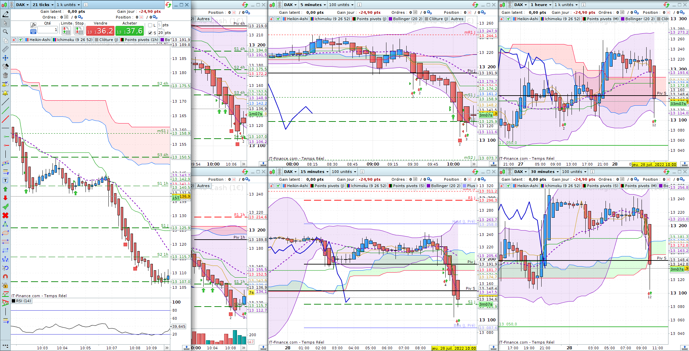The image size is (689, 351).
Task: Enable the L limit checkbox
Action: coord(150,25)
